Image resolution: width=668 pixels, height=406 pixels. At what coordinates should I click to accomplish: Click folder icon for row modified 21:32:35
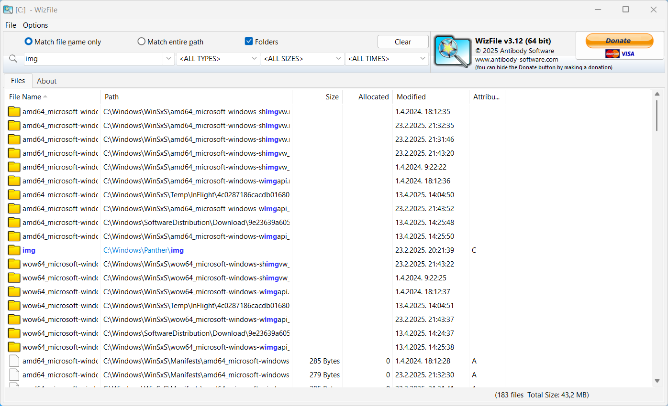[x=14, y=126]
